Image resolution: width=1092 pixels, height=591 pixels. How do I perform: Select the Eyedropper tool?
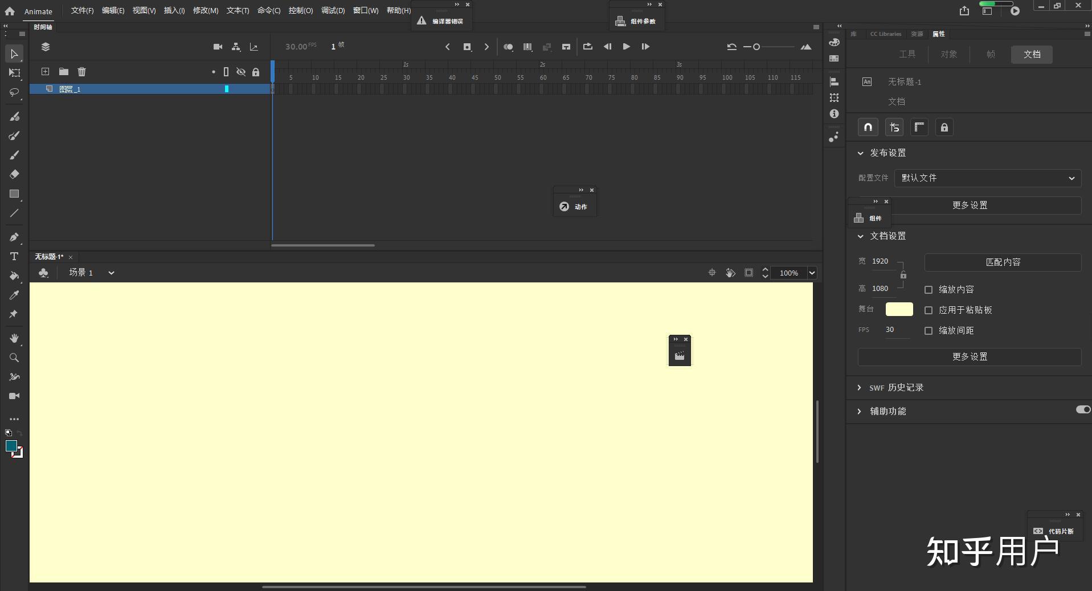tap(14, 295)
